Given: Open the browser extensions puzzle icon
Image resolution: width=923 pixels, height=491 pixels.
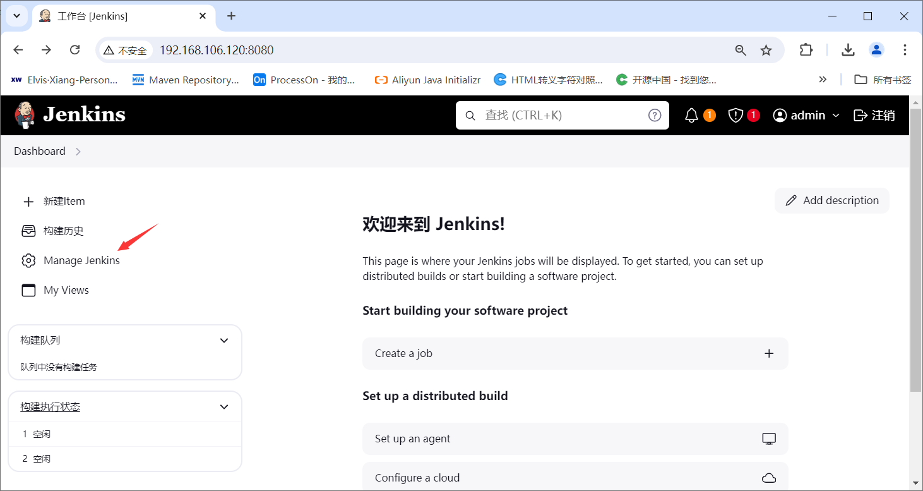Looking at the screenshot, I should click(806, 50).
